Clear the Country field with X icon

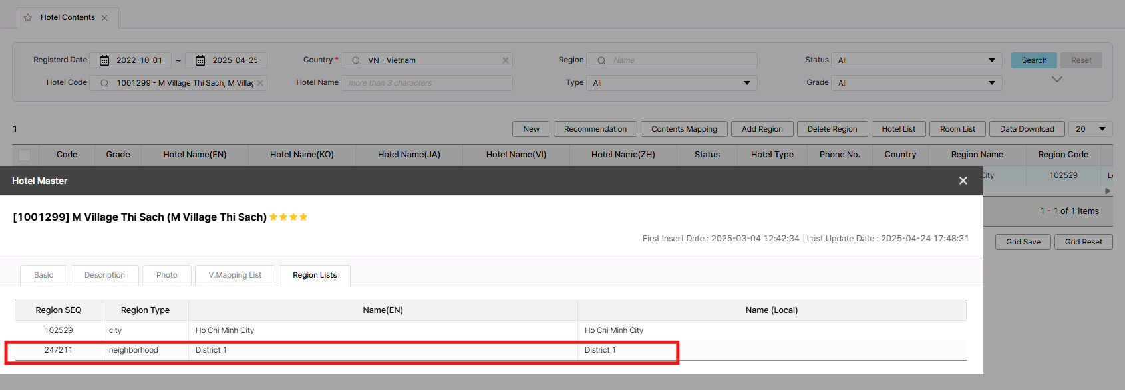(x=506, y=60)
